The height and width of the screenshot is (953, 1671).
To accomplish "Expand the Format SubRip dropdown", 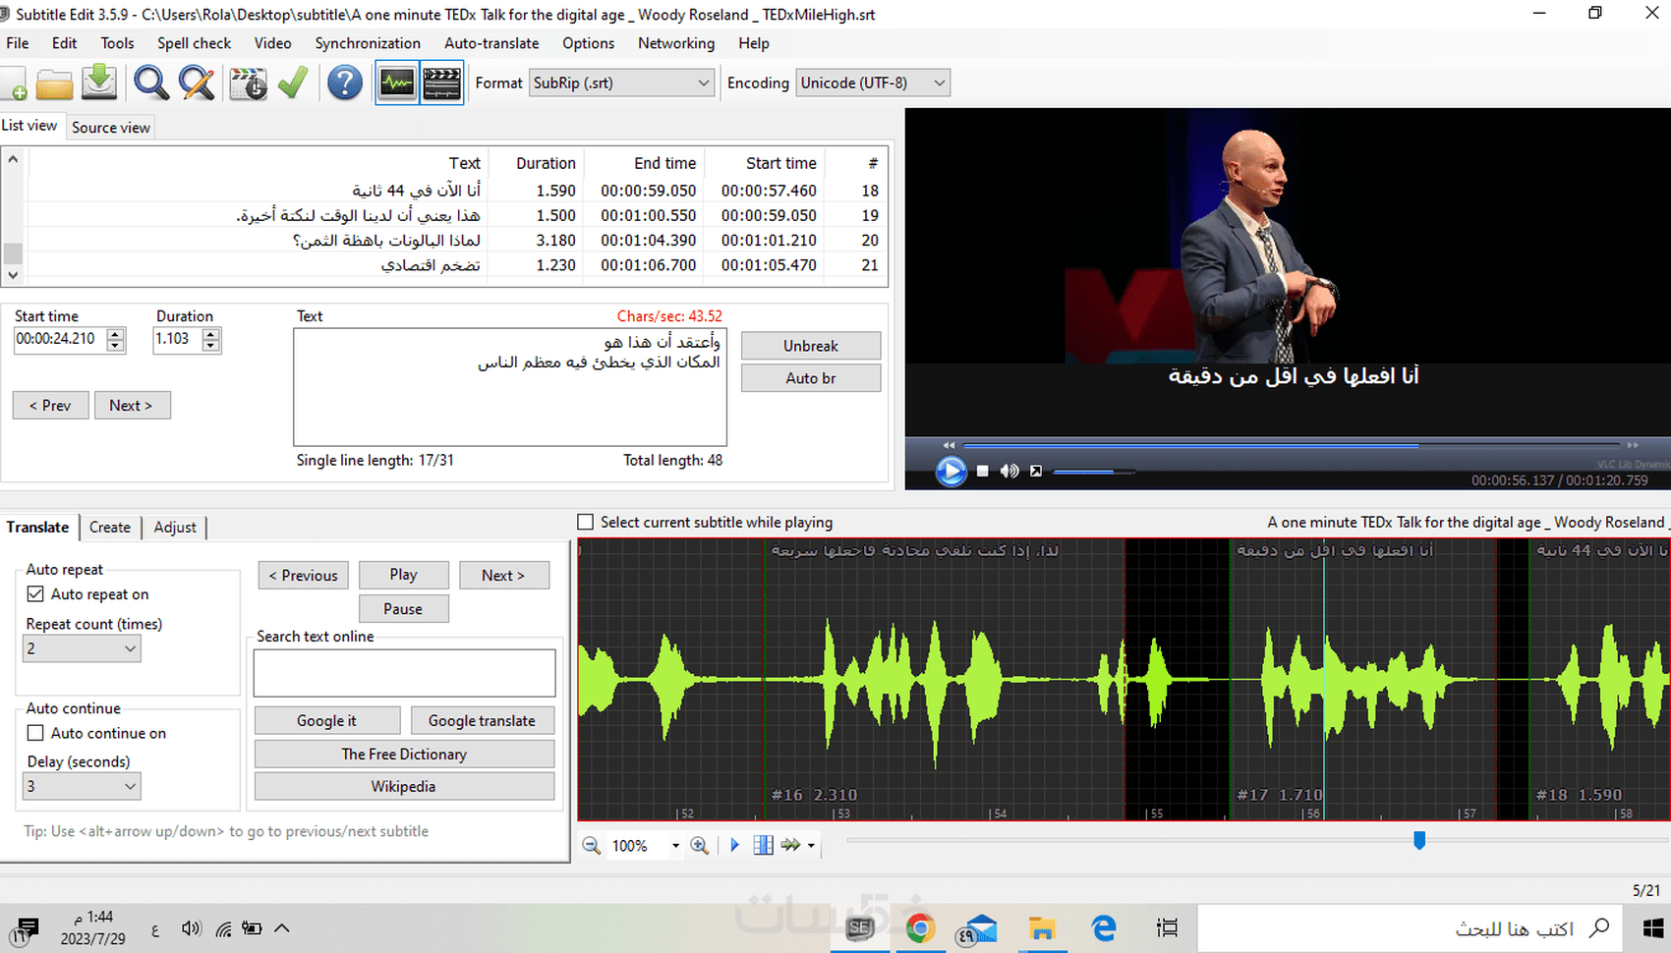I will [621, 83].
